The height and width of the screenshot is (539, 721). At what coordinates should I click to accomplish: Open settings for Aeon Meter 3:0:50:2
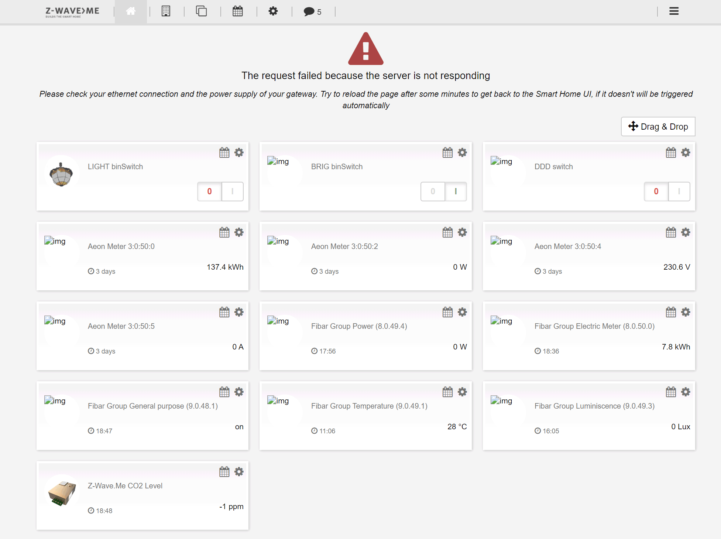462,232
